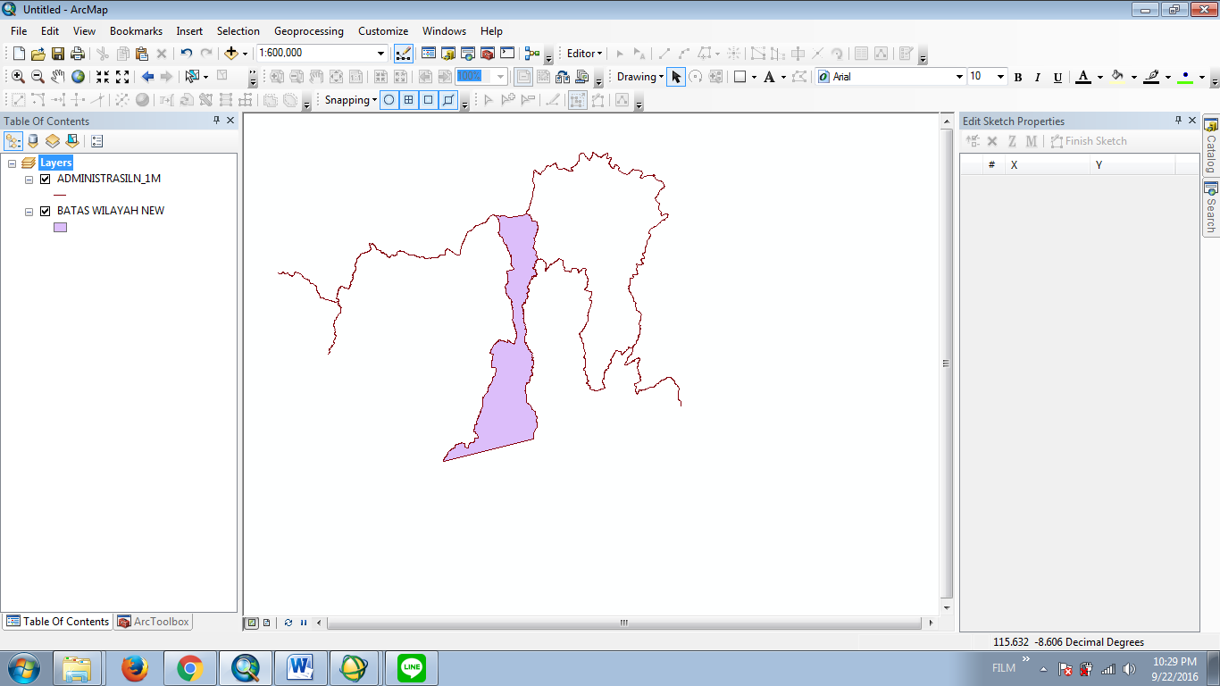Toggle Edge Snapping
This screenshot has height=686, width=1220.
click(448, 100)
